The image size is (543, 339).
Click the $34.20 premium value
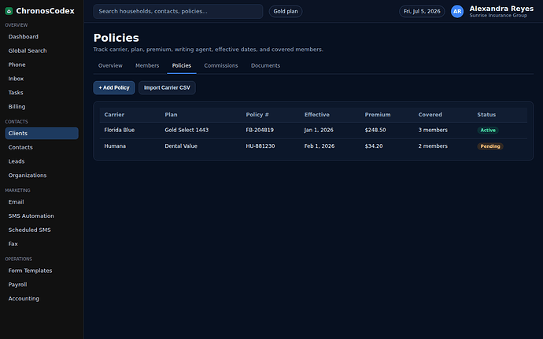(x=374, y=146)
